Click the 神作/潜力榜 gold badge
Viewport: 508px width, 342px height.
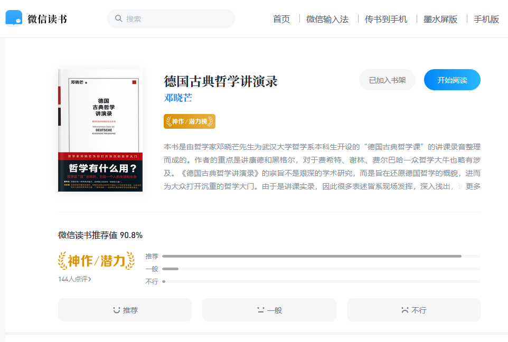point(190,121)
